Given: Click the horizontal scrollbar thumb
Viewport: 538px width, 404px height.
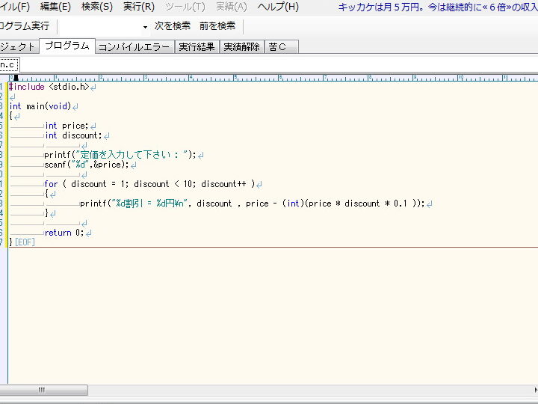Looking at the screenshot, I should (43, 391).
